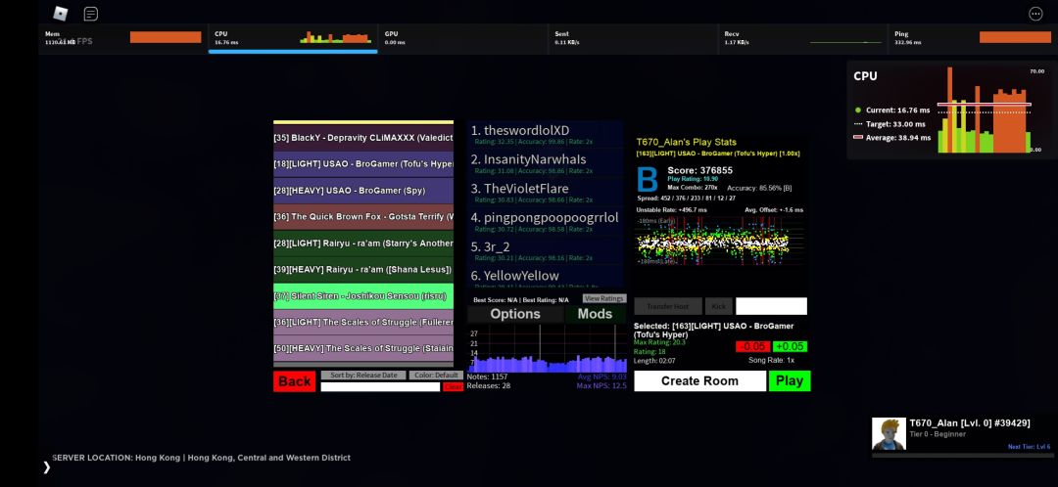Open the GPU stats panel
The width and height of the screenshot is (1058, 487).
tap(461, 38)
